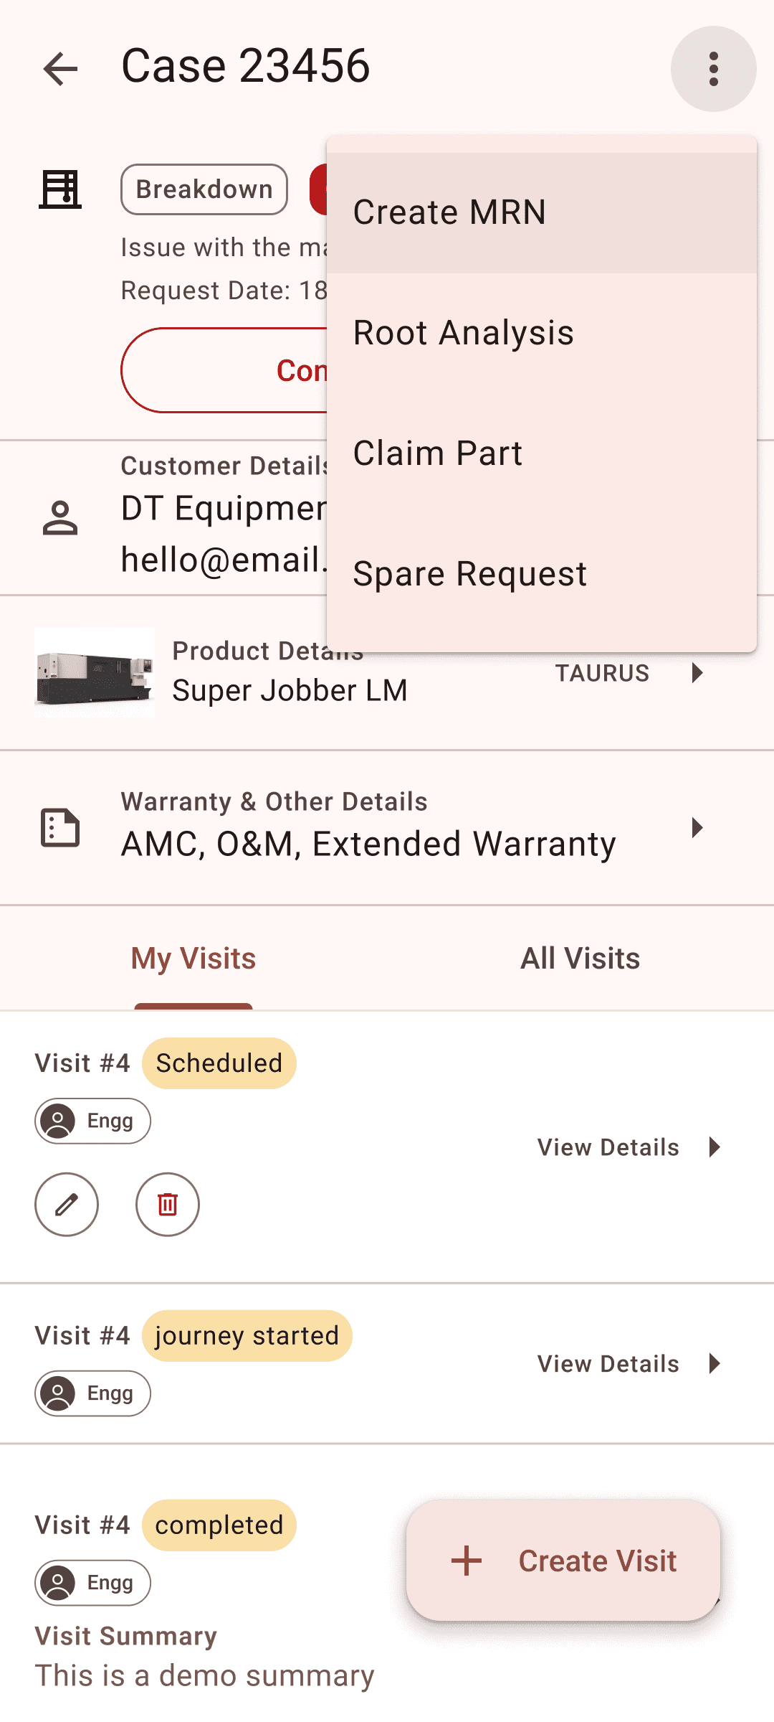Tap the warranty document icon
This screenshot has width=774, height=1722.
point(60,827)
